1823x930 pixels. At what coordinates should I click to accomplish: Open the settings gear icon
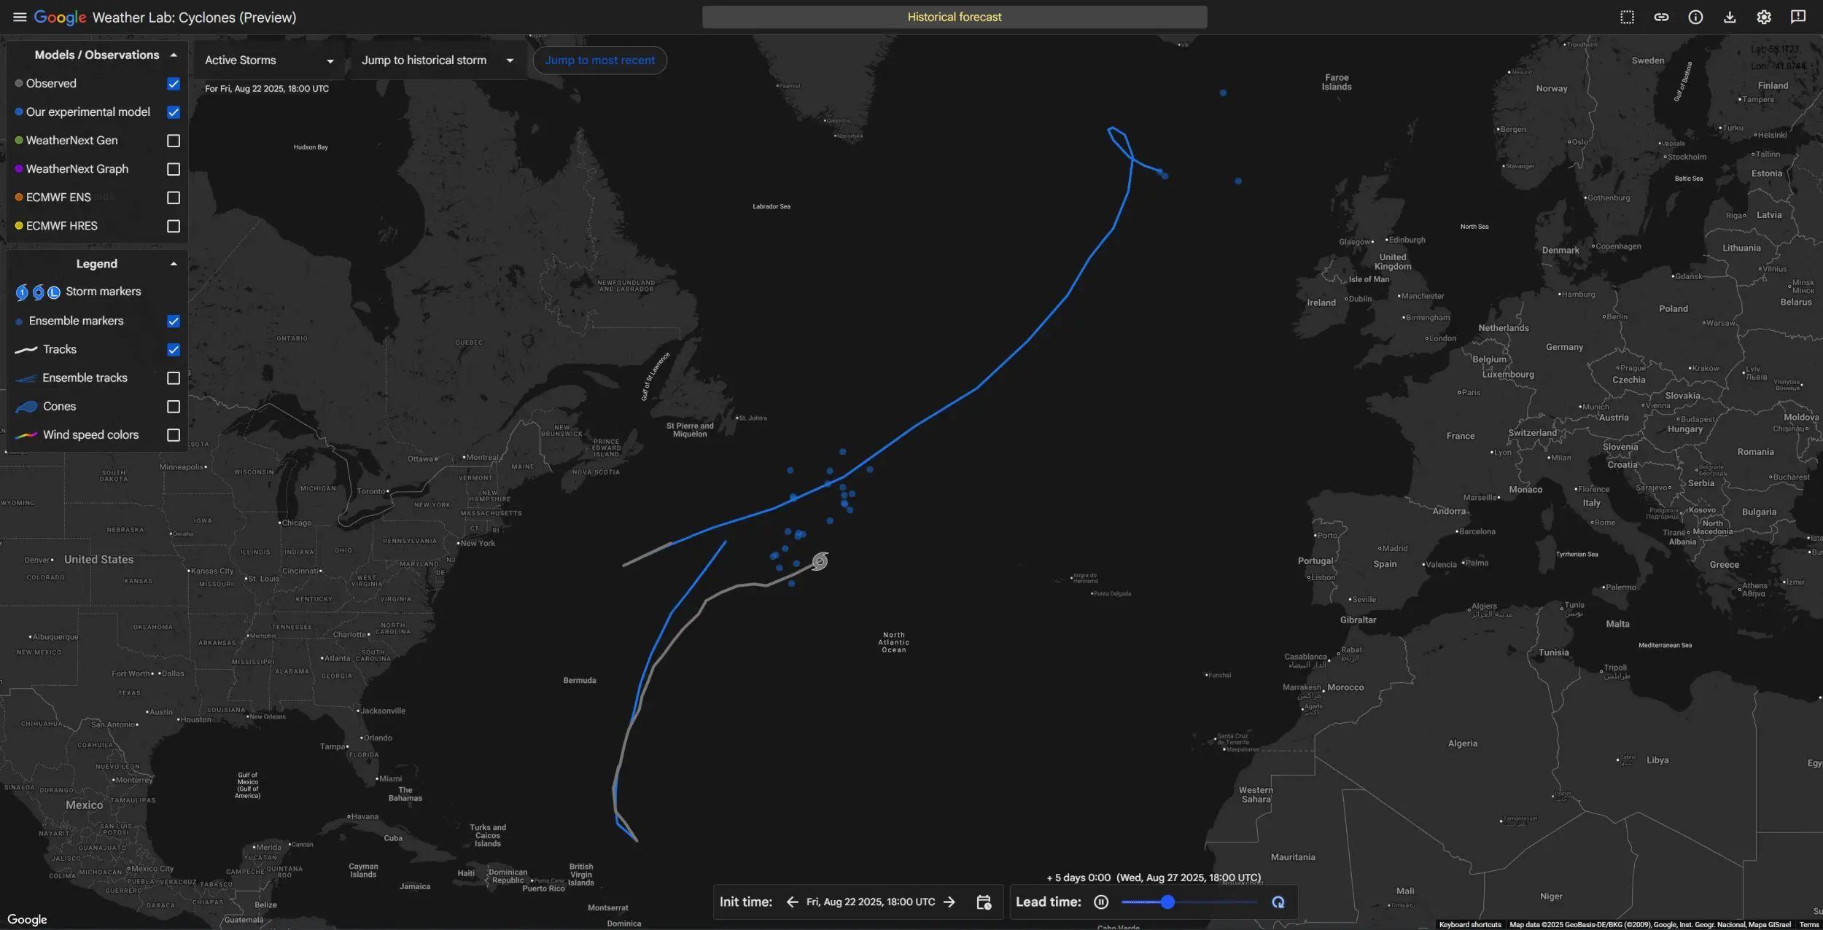[1764, 17]
